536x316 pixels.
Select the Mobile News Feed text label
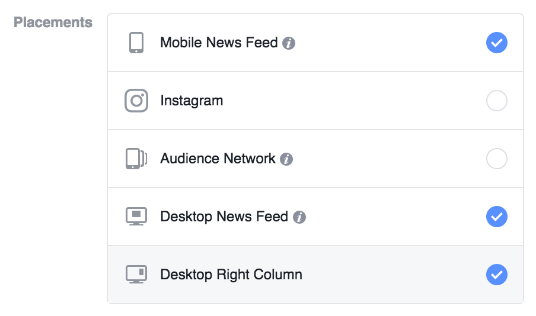click(219, 43)
